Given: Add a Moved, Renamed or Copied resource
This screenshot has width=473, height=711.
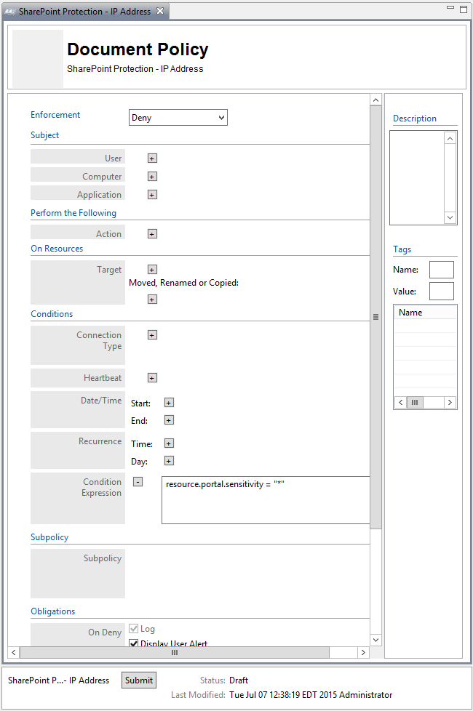Looking at the screenshot, I should pos(153,300).
